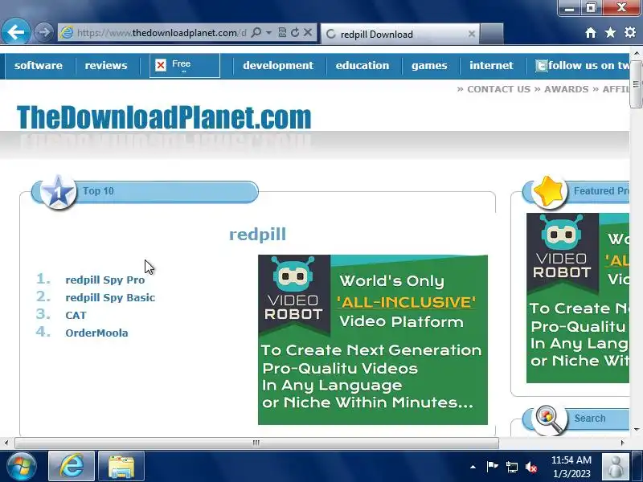Click the Featured yellow star icon

[549, 192]
